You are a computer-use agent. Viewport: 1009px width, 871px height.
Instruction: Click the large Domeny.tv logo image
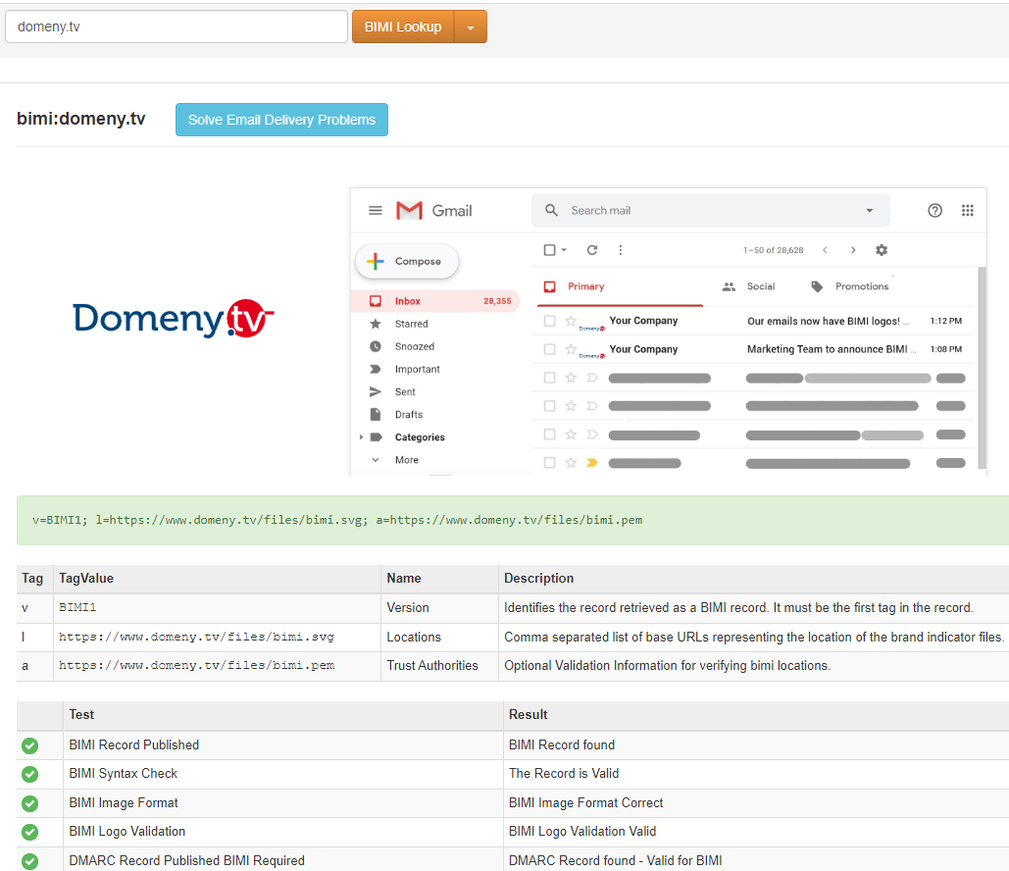click(x=174, y=319)
